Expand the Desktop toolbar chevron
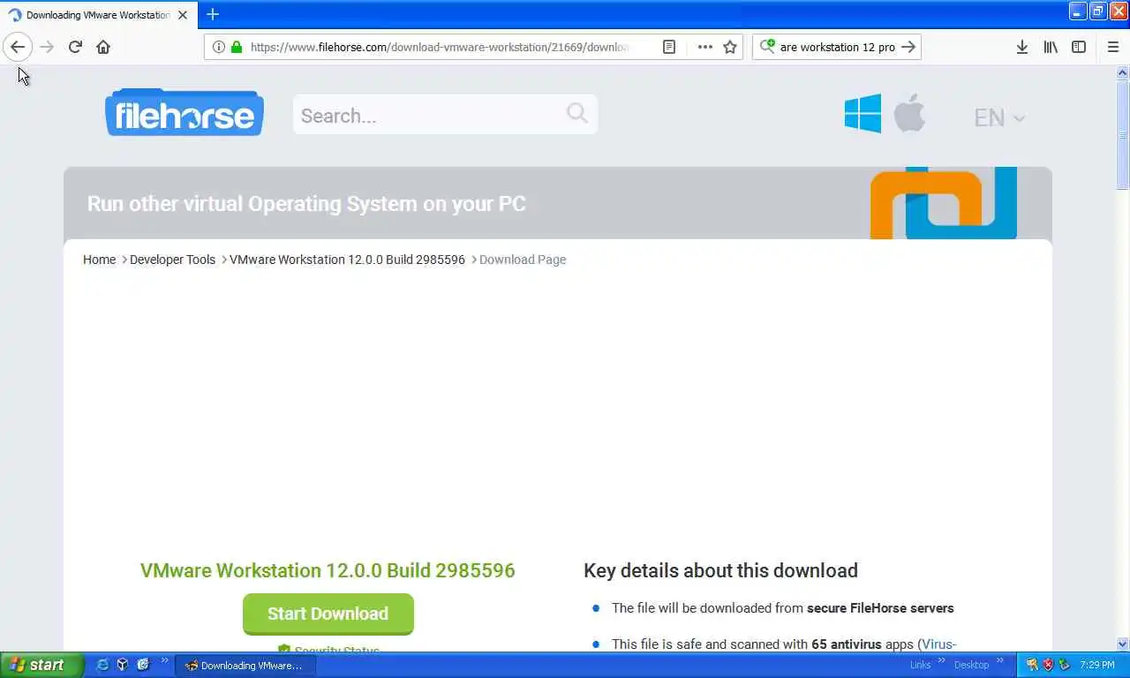This screenshot has height=678, width=1130. pos(1001,660)
